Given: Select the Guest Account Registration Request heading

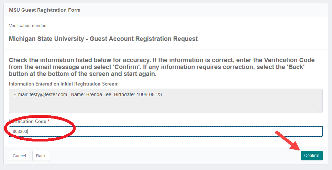Looking at the screenshot, I should click(x=103, y=39).
